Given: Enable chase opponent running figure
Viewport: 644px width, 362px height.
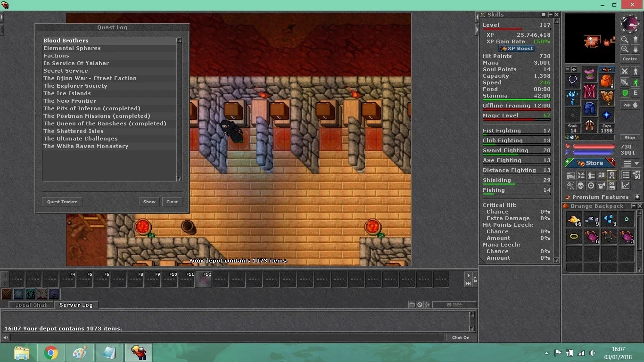Looking at the screenshot, I should (x=636, y=82).
